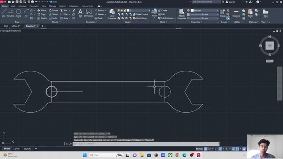The height and width of the screenshot is (159, 283).
Task: Open Layer Properties manager
Action: pos(112,14)
